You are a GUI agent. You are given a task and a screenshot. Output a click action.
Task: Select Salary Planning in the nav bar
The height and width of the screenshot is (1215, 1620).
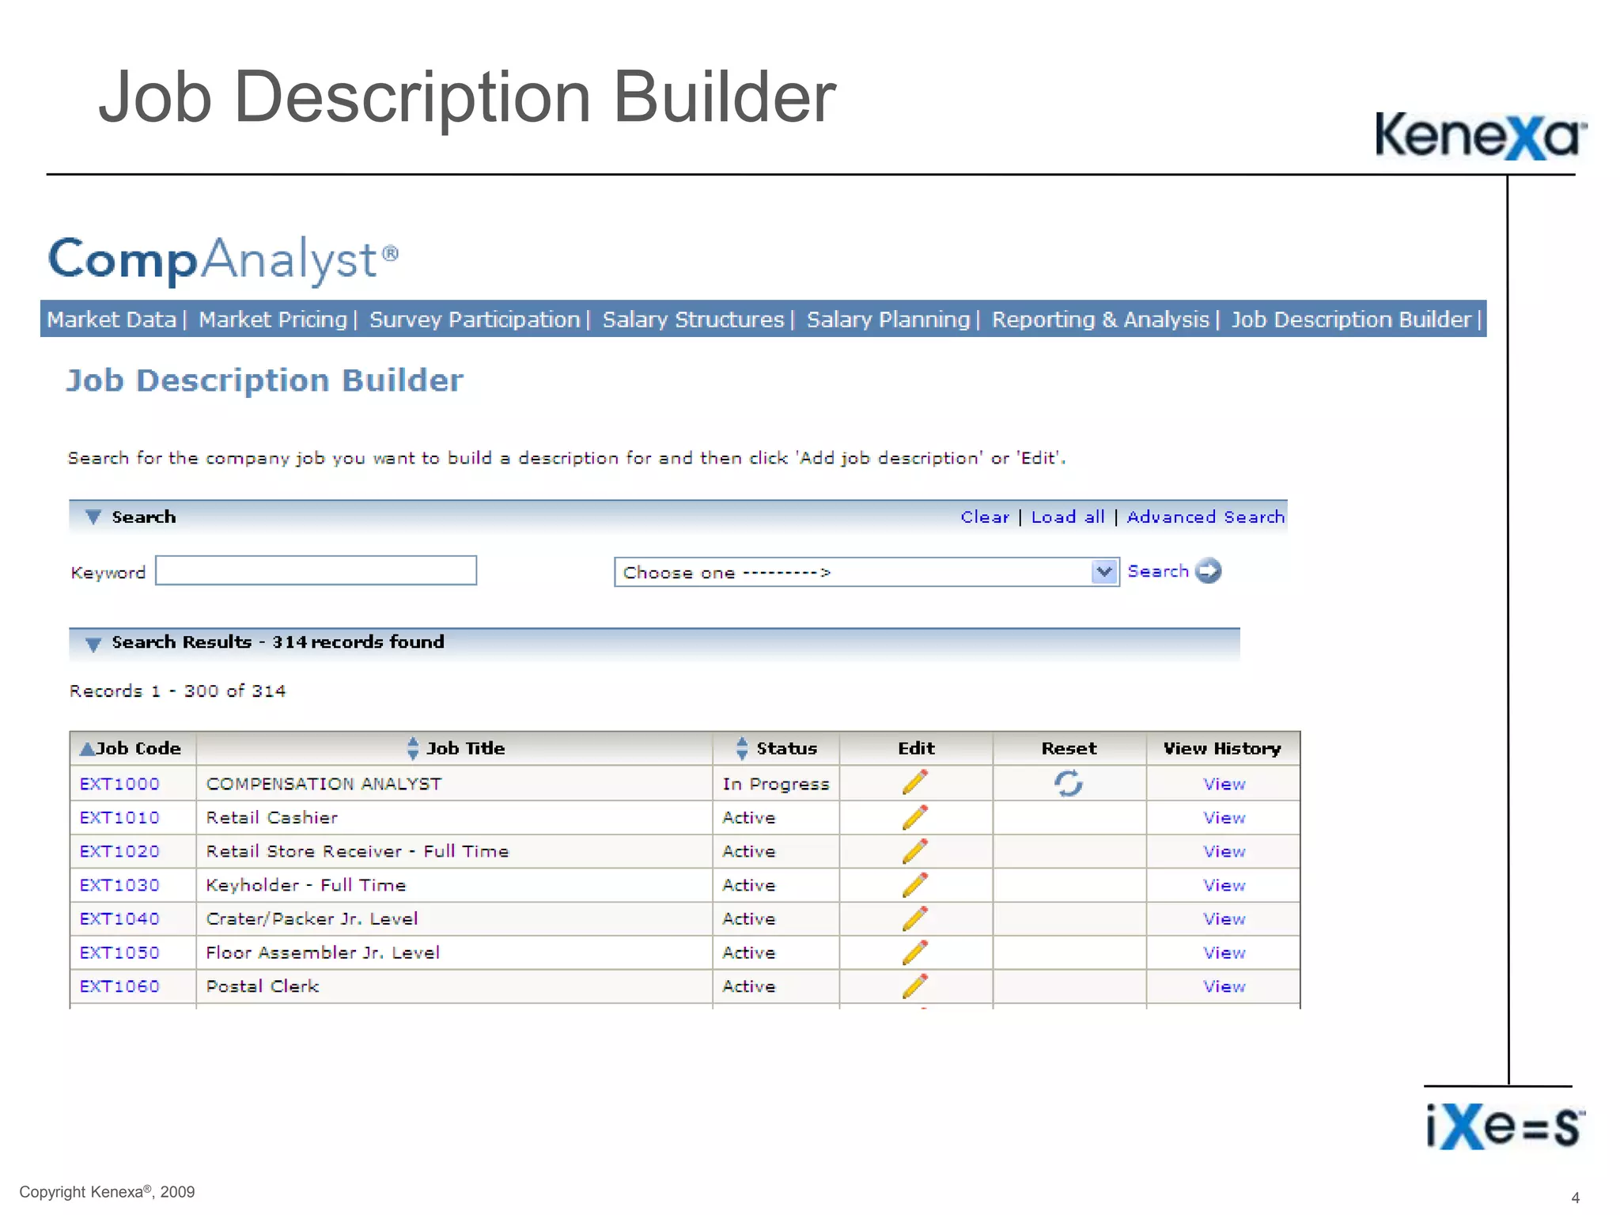[x=888, y=320]
